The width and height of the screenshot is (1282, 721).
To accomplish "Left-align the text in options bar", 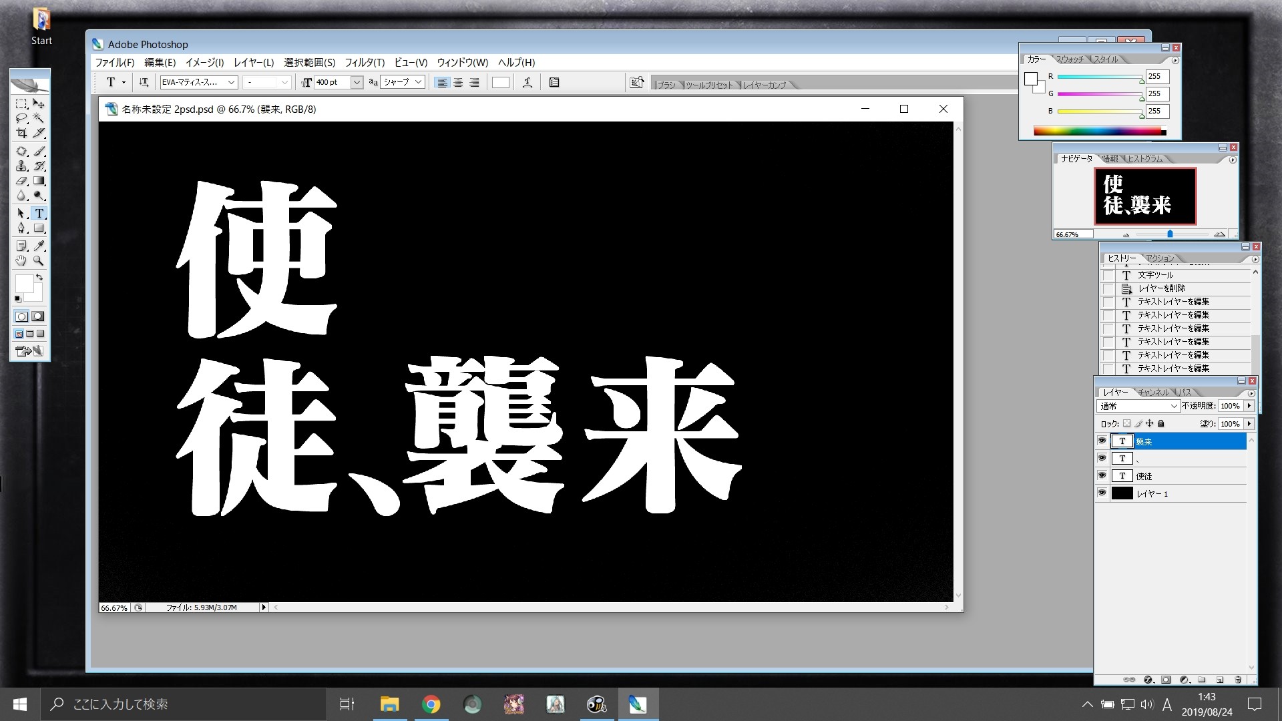I will tap(442, 83).
